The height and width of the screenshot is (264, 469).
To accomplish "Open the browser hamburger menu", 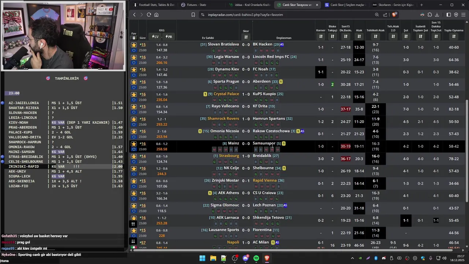I will pos(464,15).
